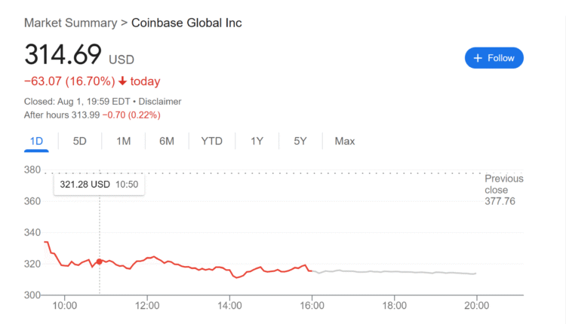
Task: Switch to the 5Y chart tab
Action: tap(300, 141)
